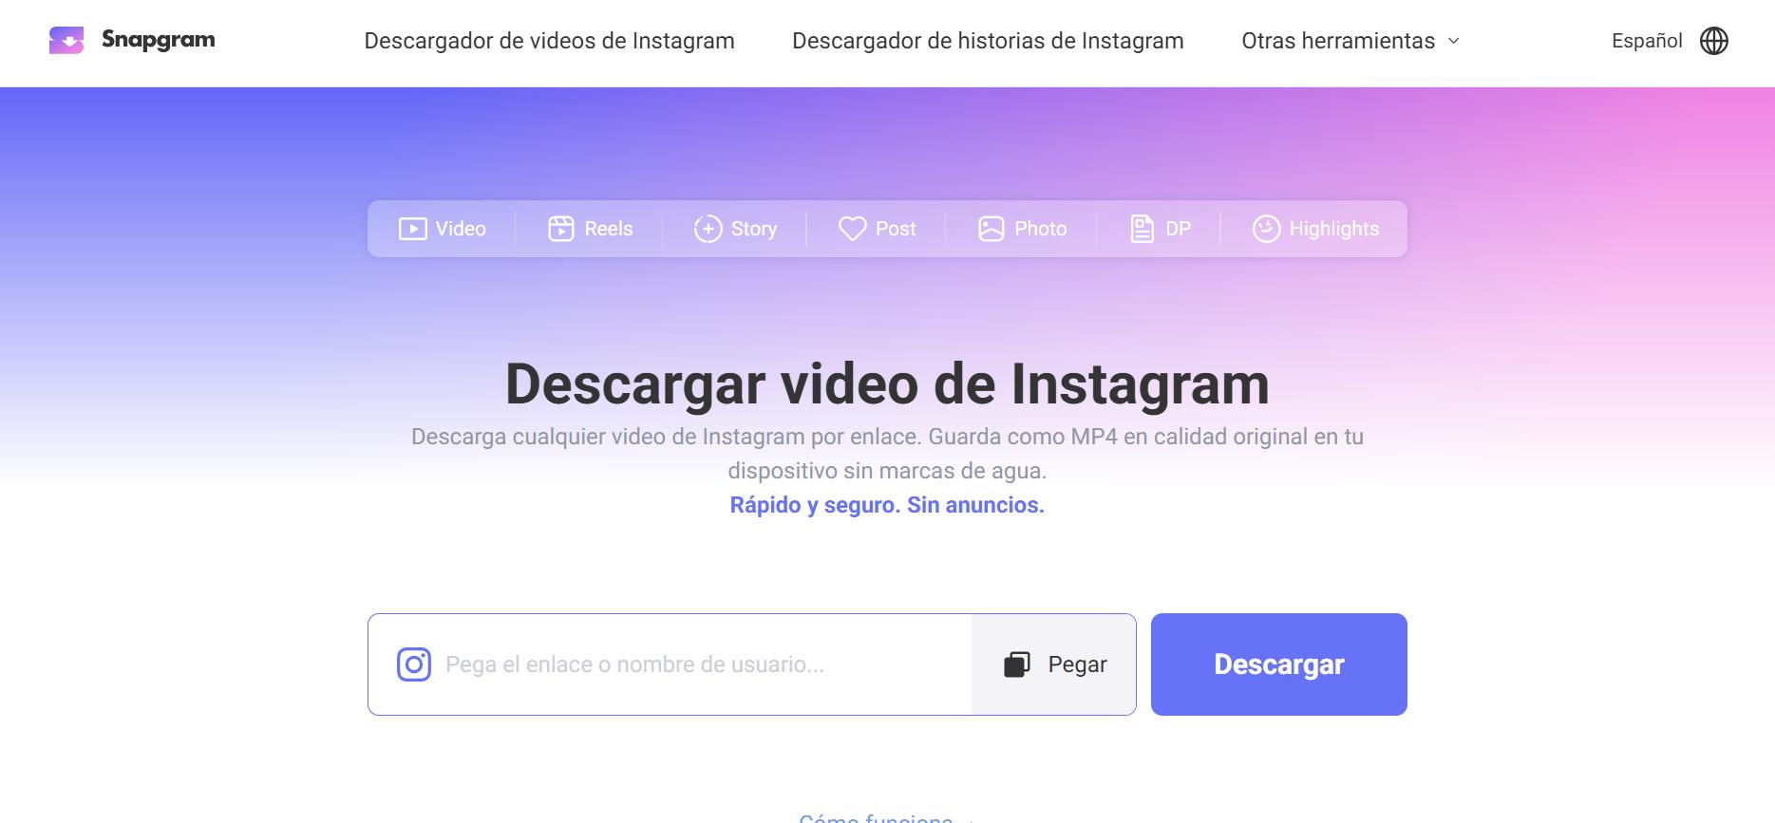The height and width of the screenshot is (823, 1775).
Task: Click Instagram icon in input field
Action: coord(414,664)
